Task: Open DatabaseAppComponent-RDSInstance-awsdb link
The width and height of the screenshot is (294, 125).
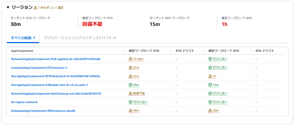Action: tap(43, 111)
